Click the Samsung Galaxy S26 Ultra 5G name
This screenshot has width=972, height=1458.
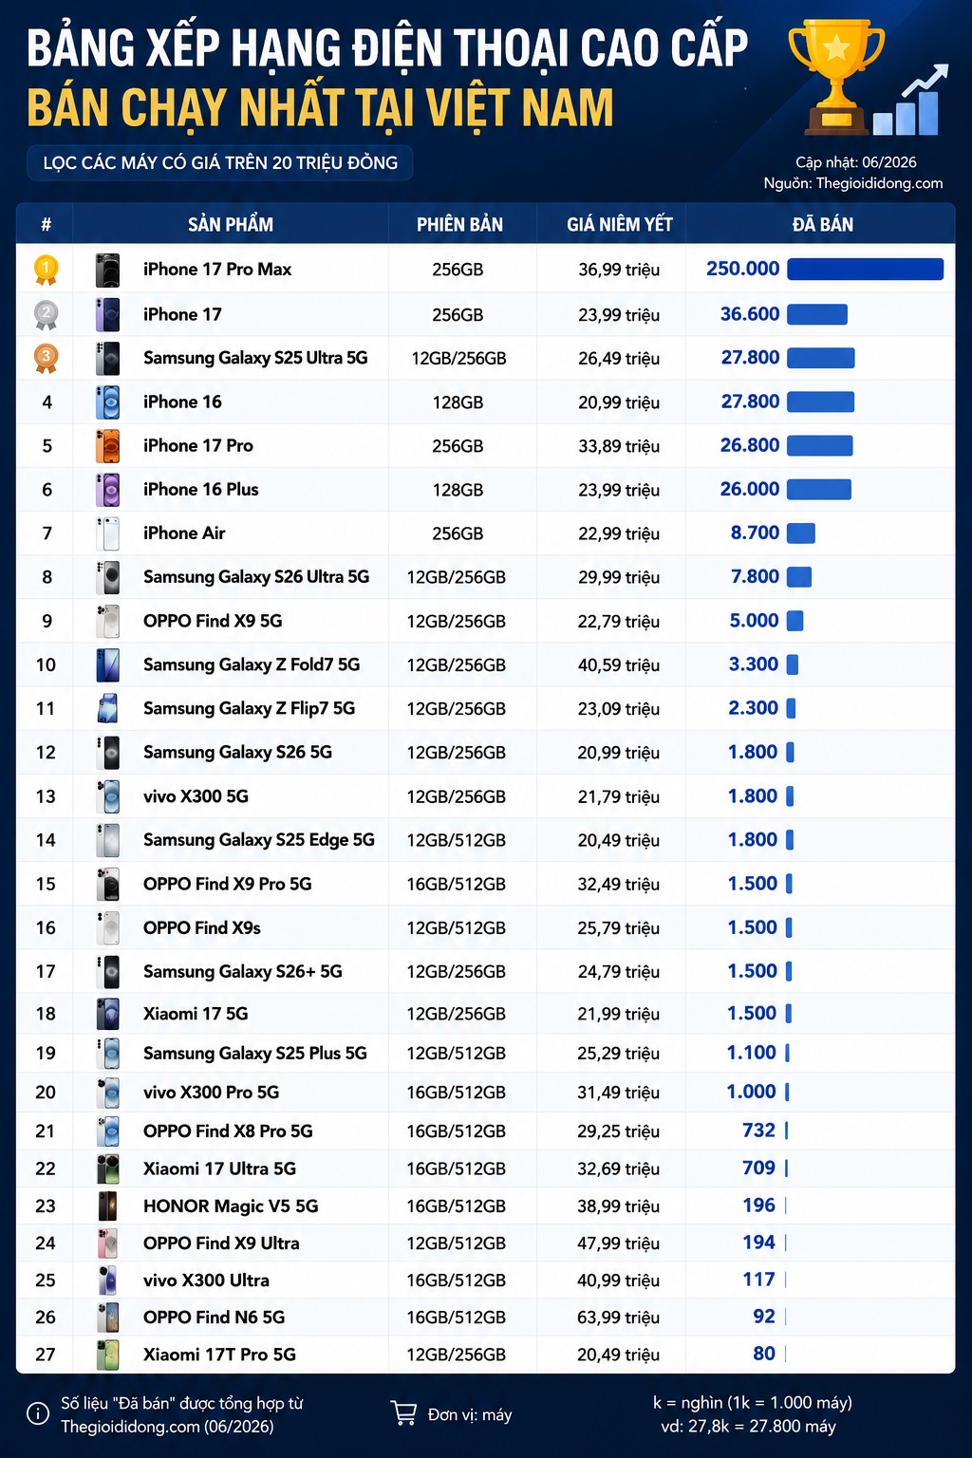pyautogui.click(x=256, y=577)
